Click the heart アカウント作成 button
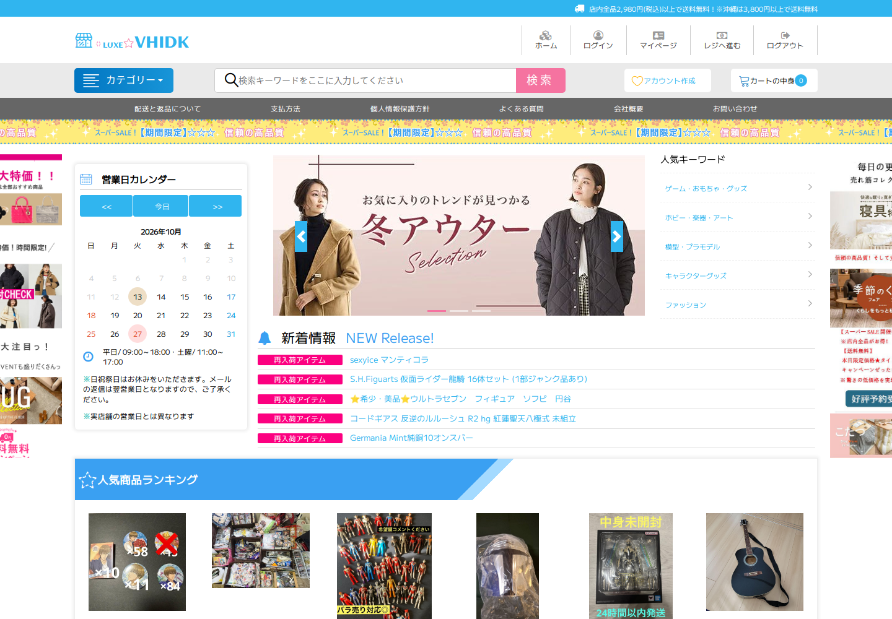The image size is (892, 619). pyautogui.click(x=668, y=80)
